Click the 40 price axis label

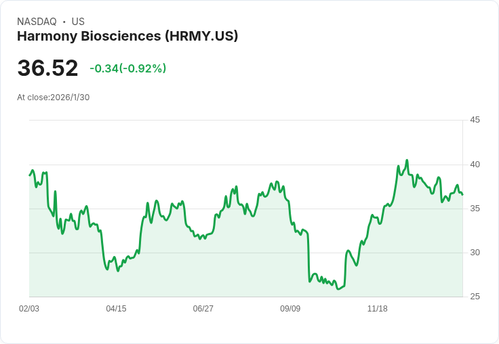475,165
